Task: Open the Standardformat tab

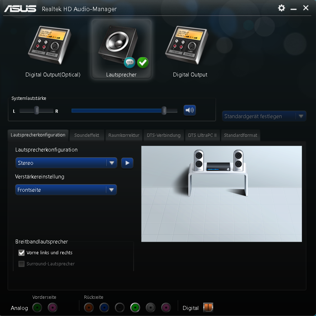Action: pyautogui.click(x=241, y=135)
